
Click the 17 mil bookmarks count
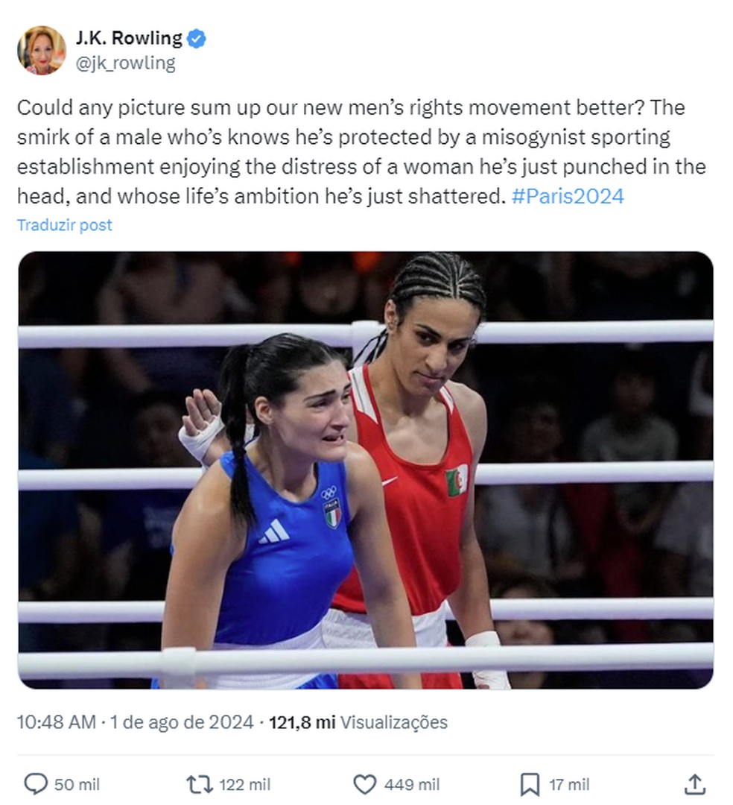[x=569, y=784]
